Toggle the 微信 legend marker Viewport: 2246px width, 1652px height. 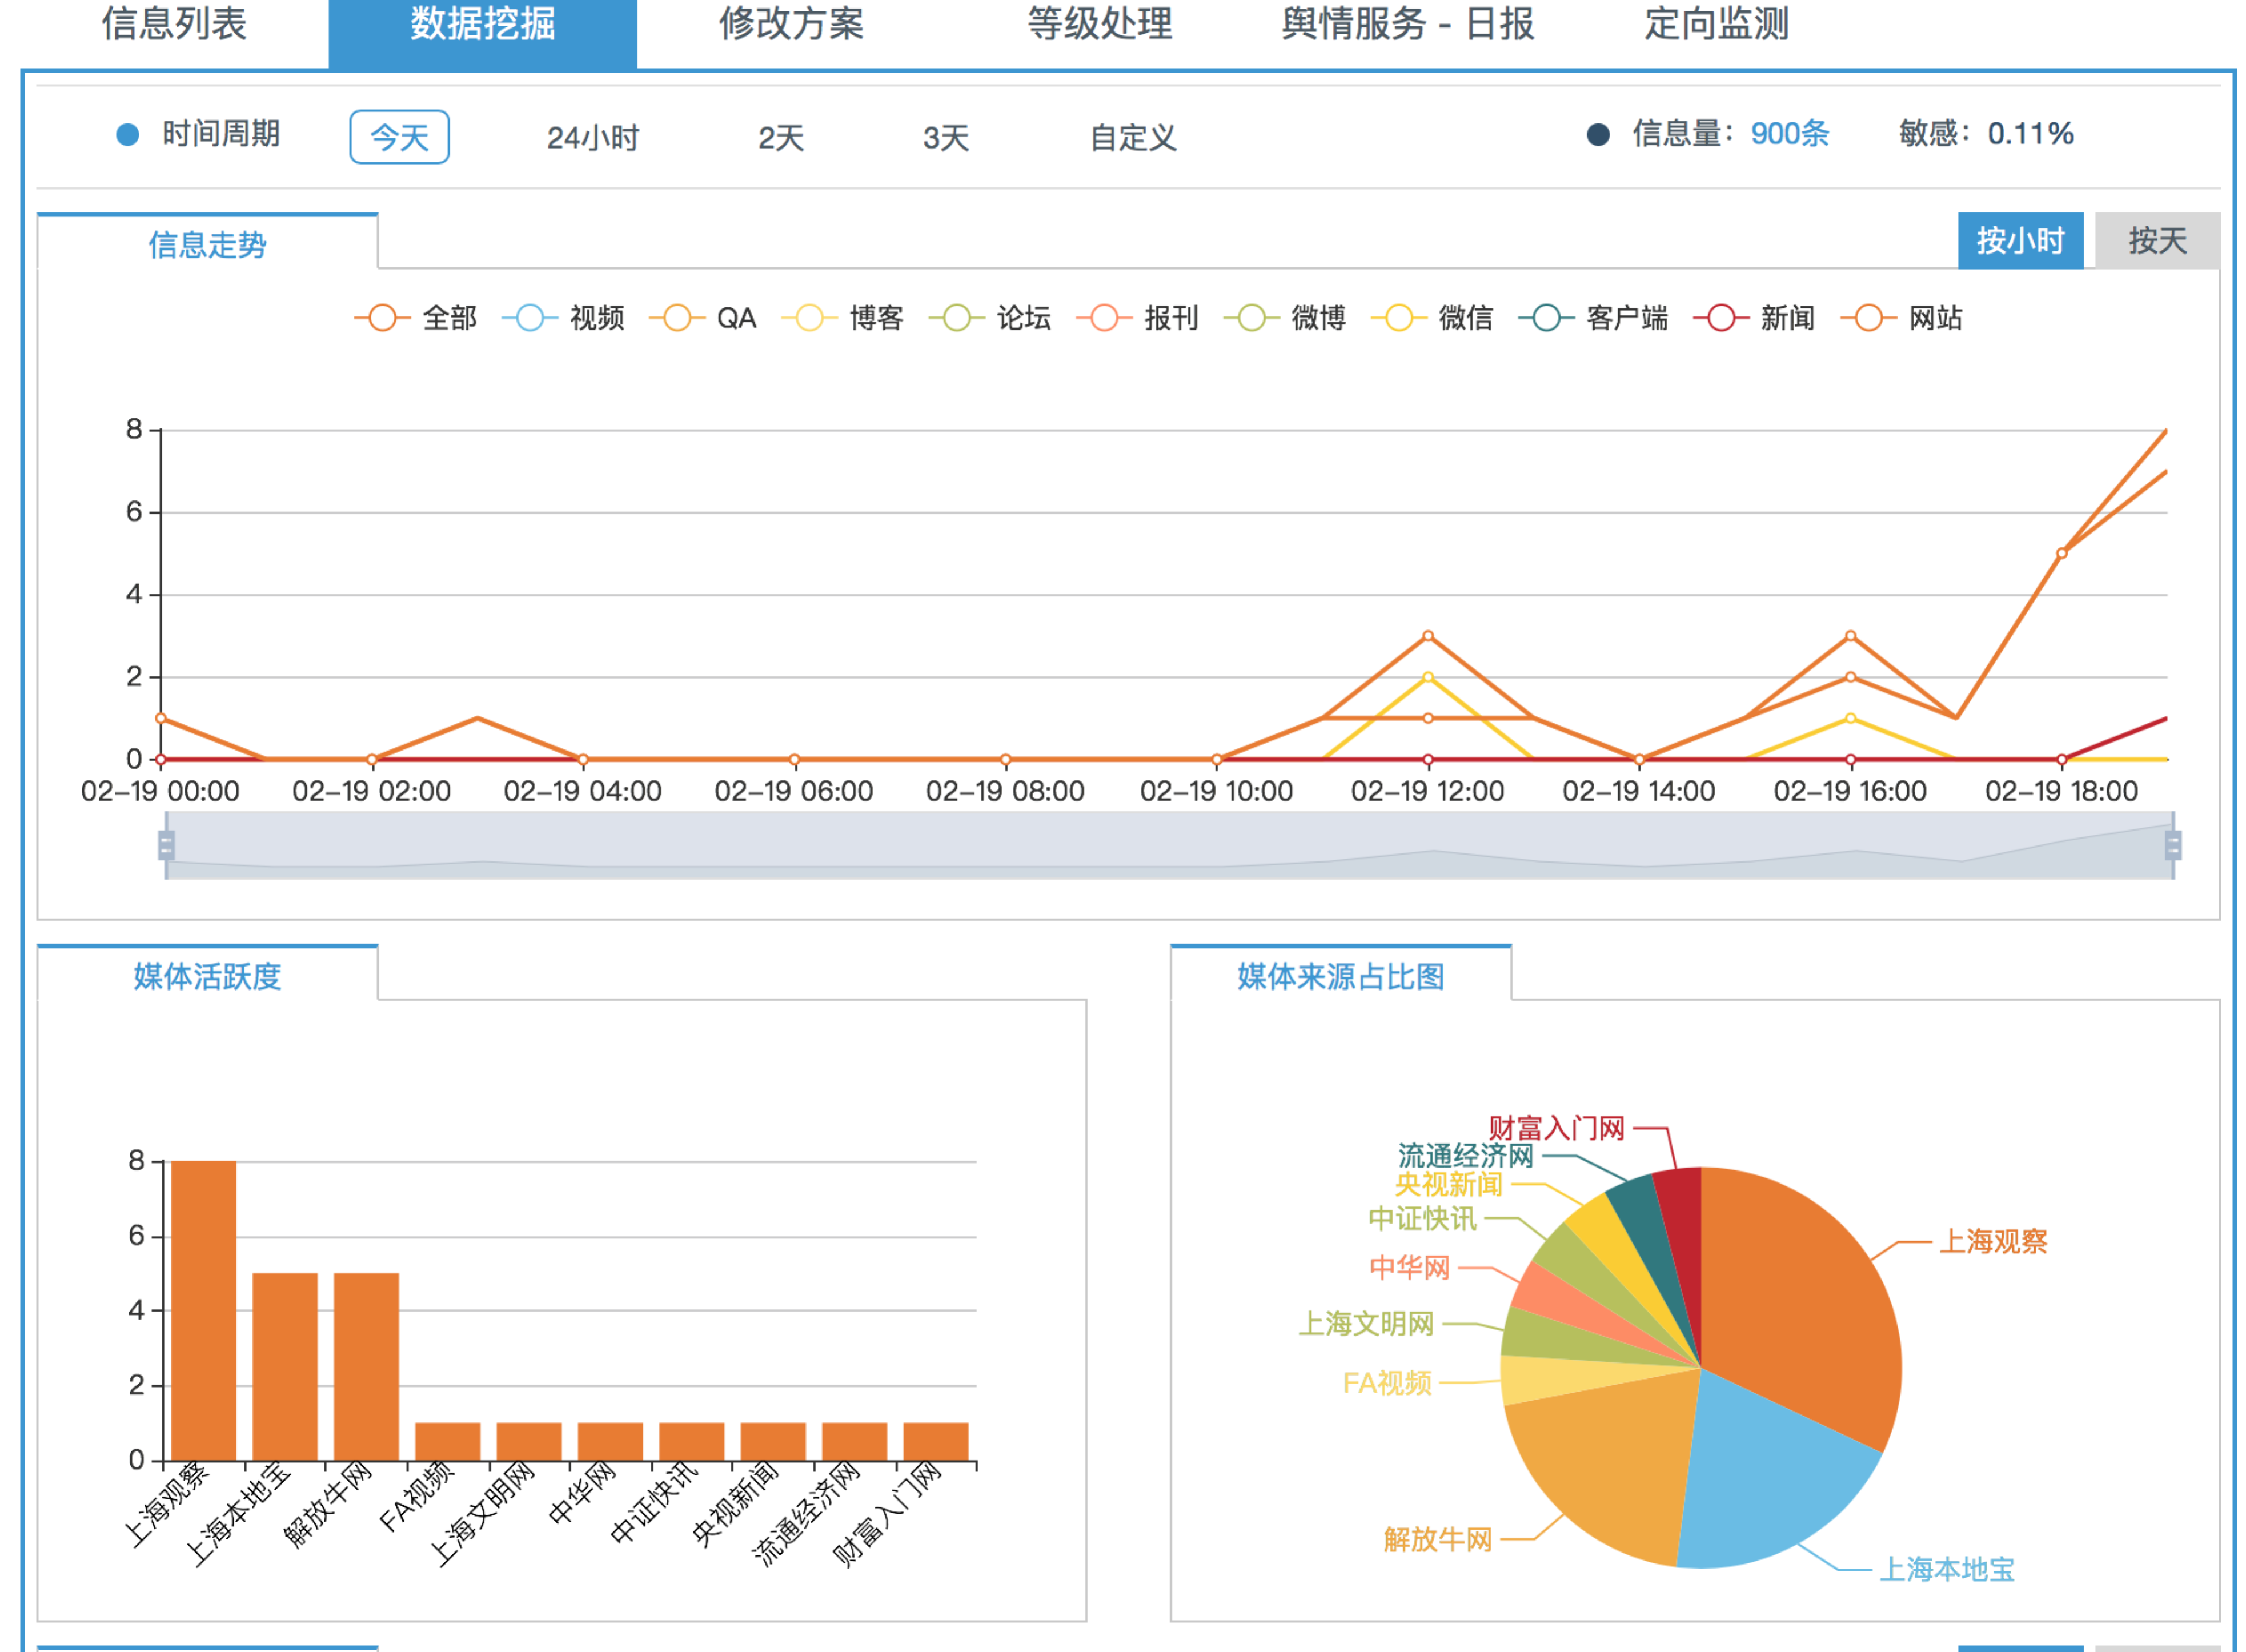point(1399,318)
